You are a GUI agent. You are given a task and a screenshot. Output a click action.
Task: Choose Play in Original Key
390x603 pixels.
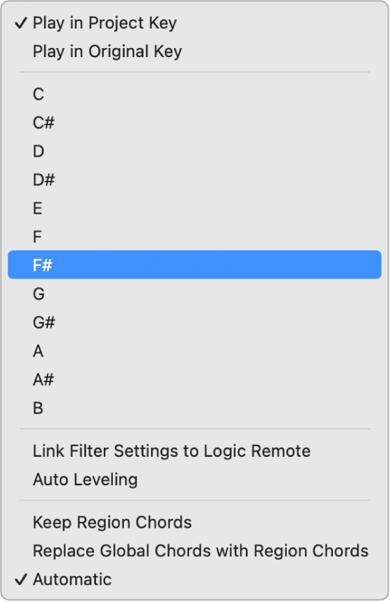[x=194, y=52]
